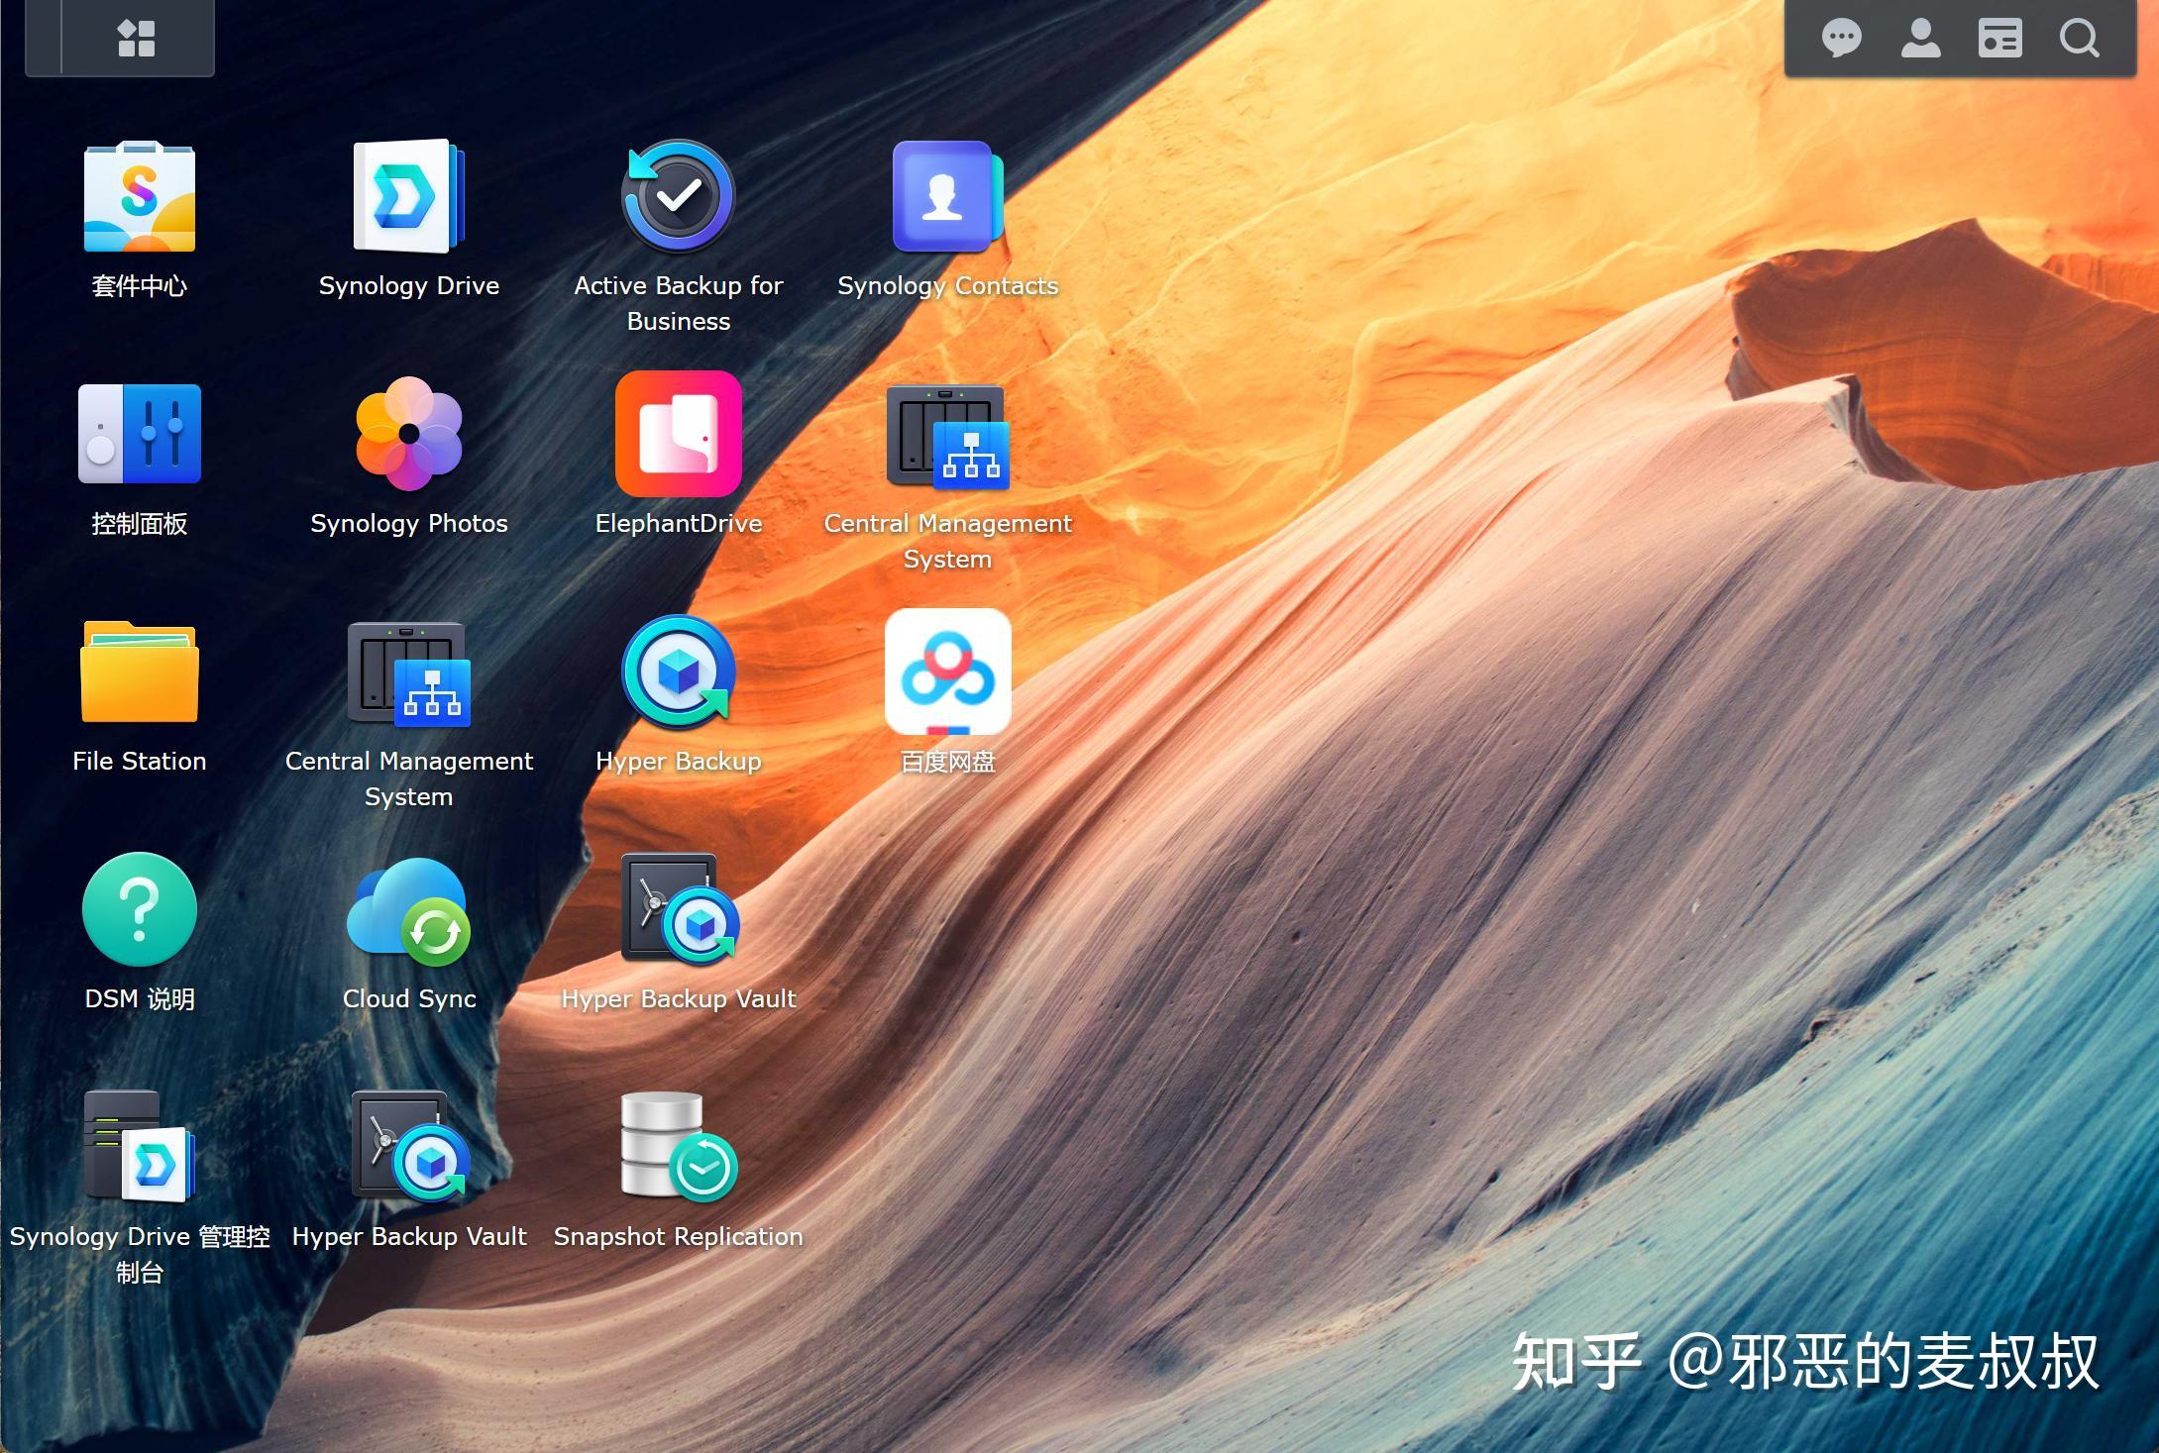Open DSM Help (DSM 说明)

click(140, 910)
